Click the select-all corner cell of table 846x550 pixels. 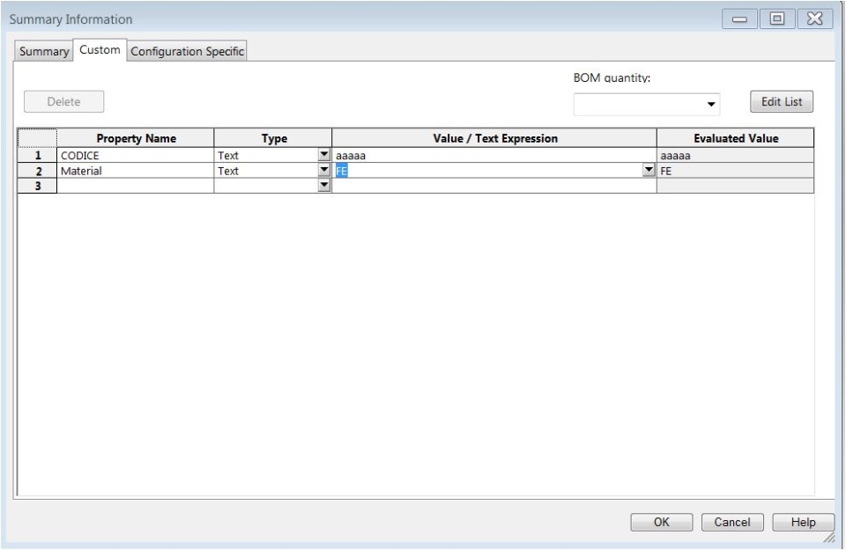[37, 138]
